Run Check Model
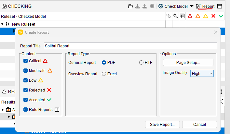 coord(173,6)
